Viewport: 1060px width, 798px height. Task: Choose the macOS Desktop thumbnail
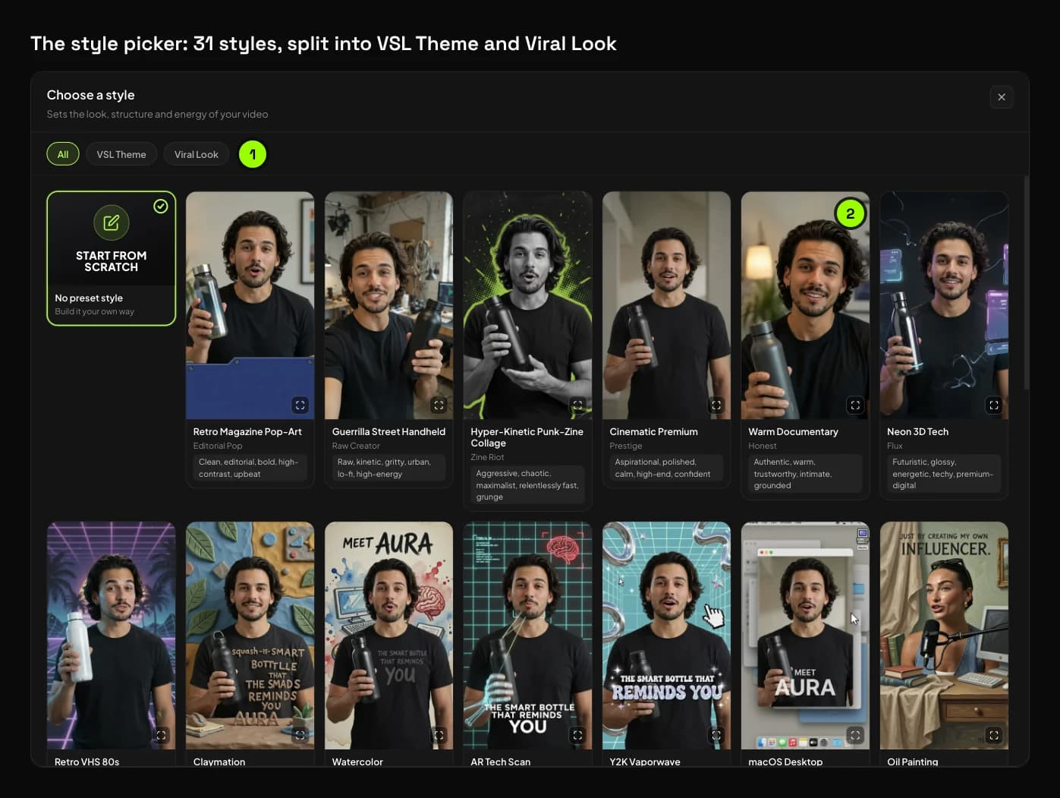tap(805, 636)
